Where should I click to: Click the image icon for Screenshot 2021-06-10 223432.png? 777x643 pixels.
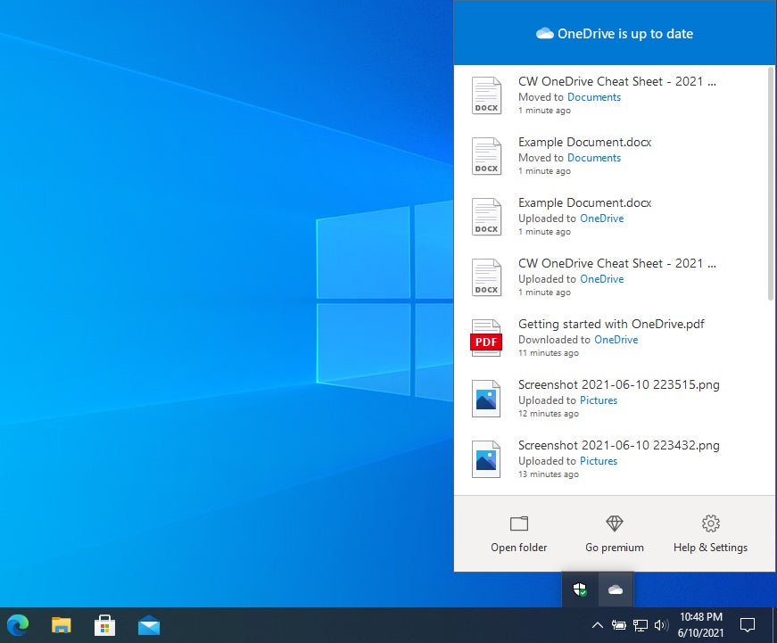(486, 459)
